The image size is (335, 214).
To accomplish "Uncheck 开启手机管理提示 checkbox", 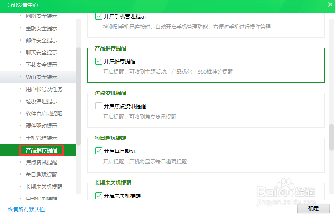I will point(99,16).
